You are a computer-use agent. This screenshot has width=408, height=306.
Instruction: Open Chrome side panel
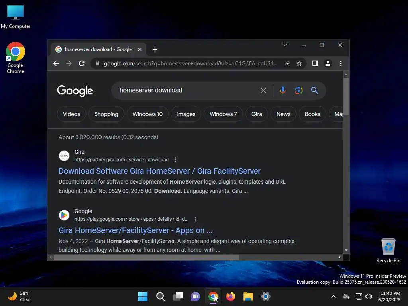click(x=315, y=63)
